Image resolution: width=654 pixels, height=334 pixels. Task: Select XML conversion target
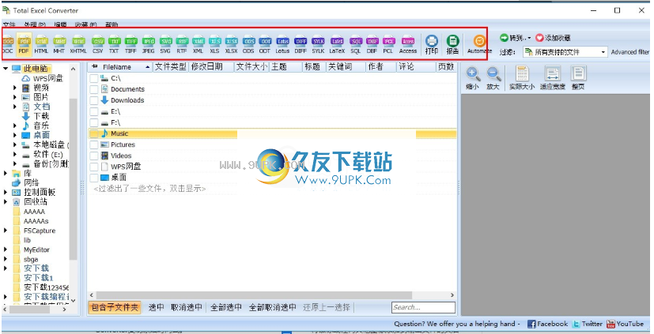(x=198, y=44)
